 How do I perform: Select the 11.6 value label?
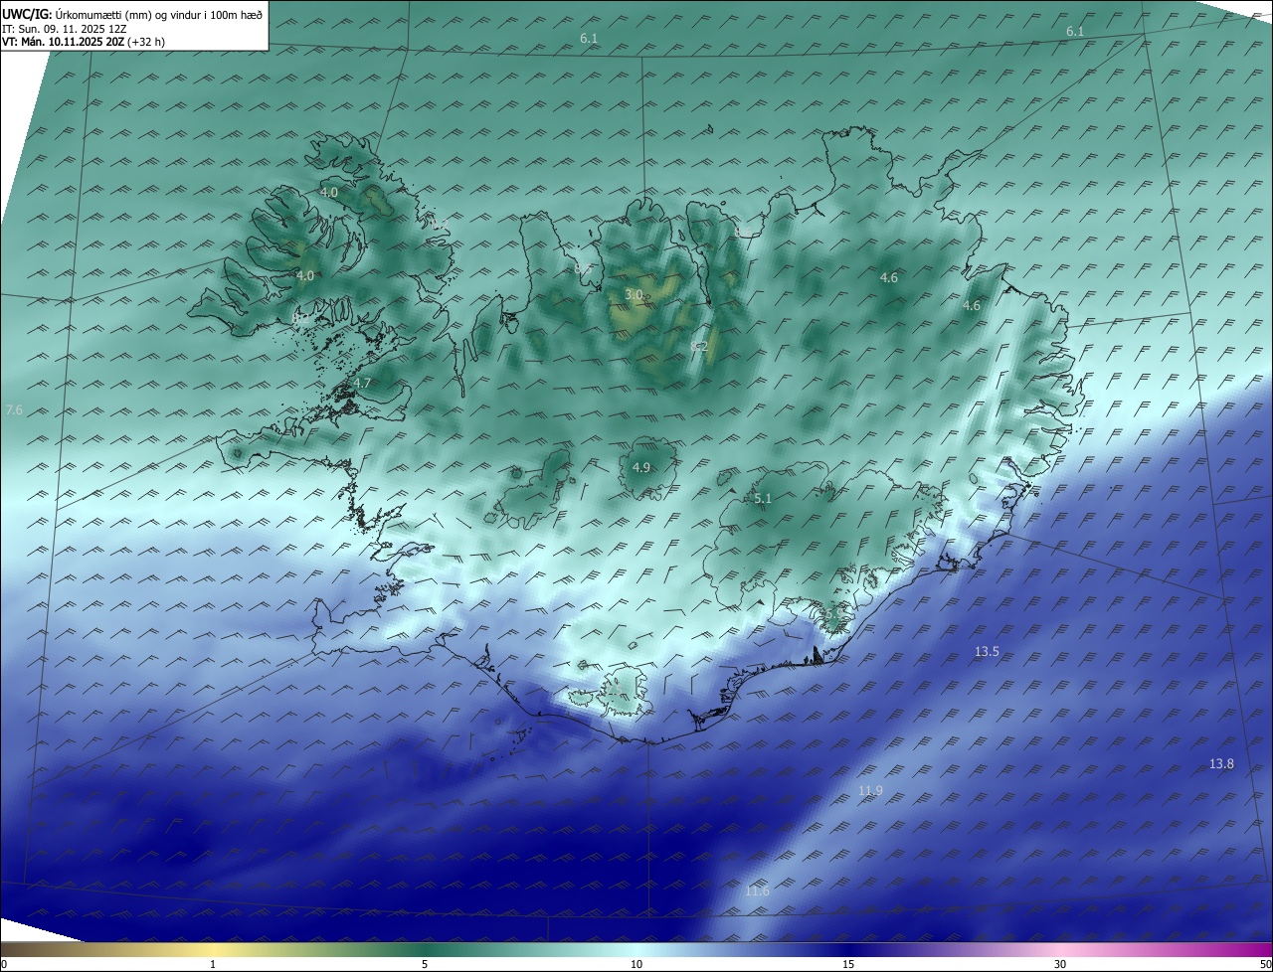coord(757,891)
